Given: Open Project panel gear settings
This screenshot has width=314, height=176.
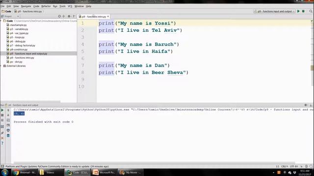Looking at the screenshot, I should (x=69, y=16).
